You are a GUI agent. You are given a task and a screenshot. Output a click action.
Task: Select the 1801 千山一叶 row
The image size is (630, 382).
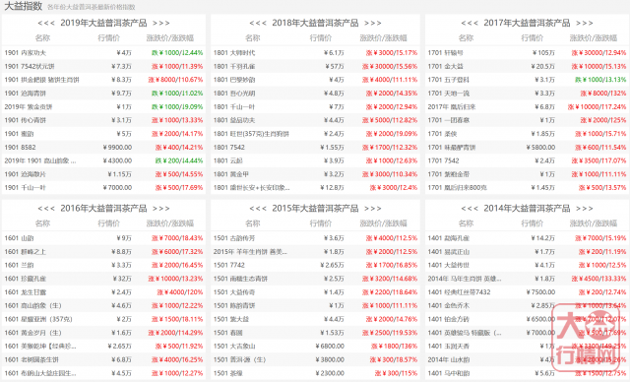315,107
